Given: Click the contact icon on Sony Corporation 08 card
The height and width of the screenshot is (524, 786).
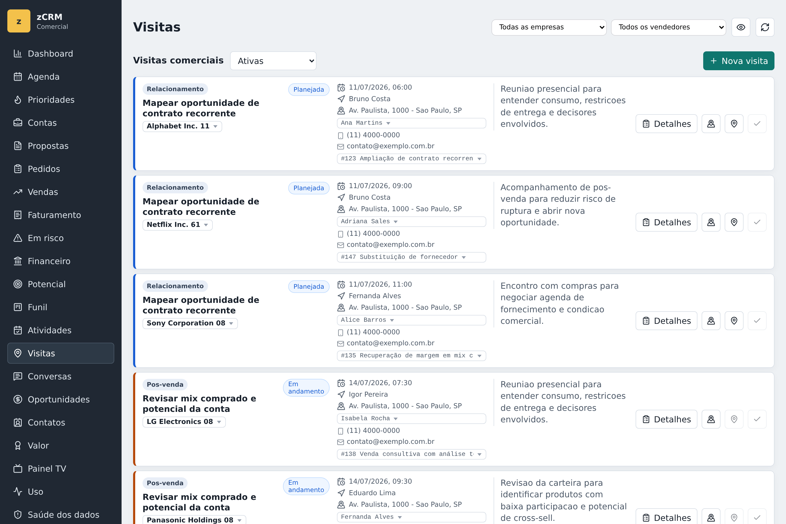Looking at the screenshot, I should coord(711,321).
